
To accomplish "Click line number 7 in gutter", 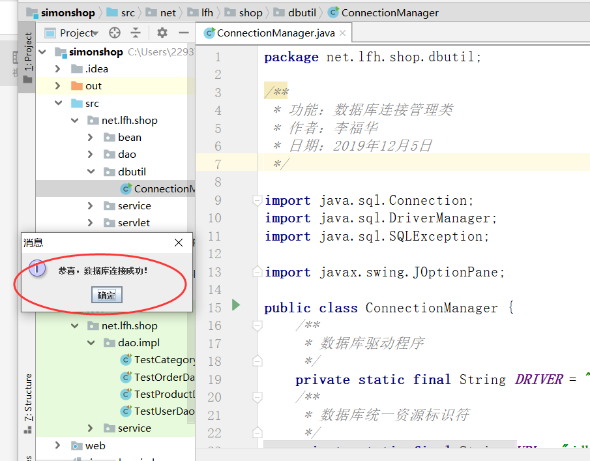I will tap(218, 164).
